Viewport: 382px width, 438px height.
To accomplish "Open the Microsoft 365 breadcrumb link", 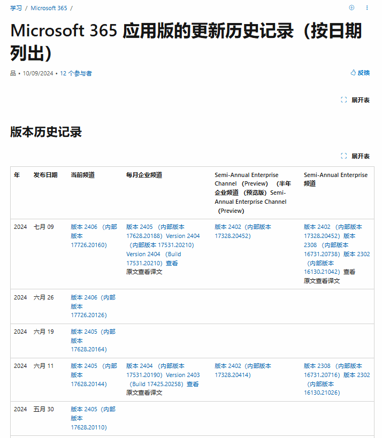I will pyautogui.click(x=49, y=8).
